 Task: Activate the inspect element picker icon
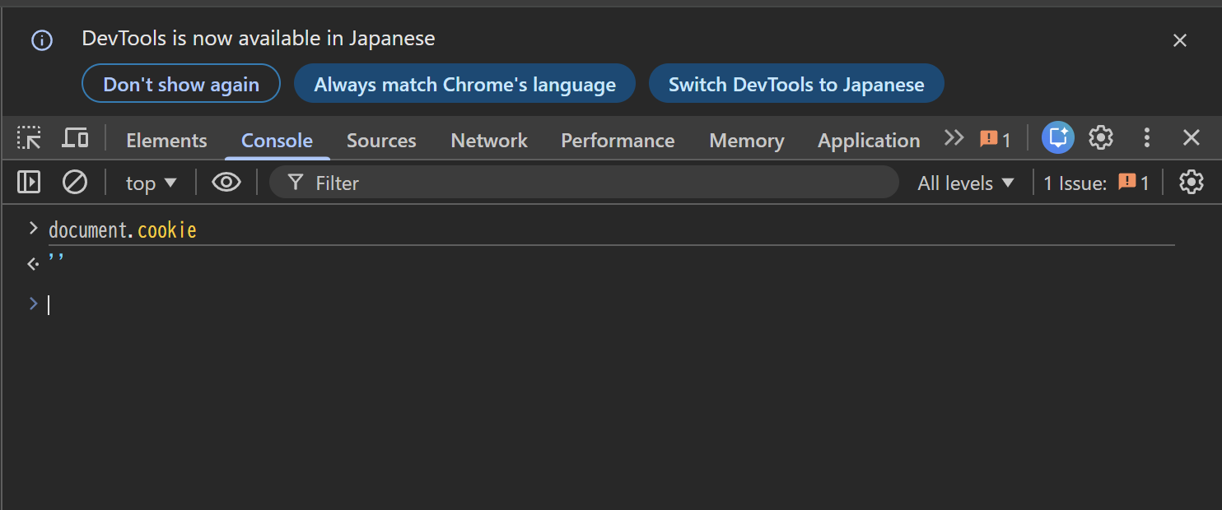pos(30,138)
